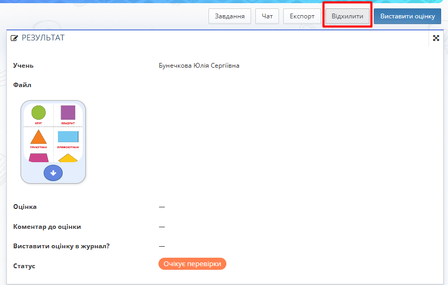The width and height of the screenshot is (448, 285).
Task: Reject the submission with Відхилити
Action: [347, 16]
